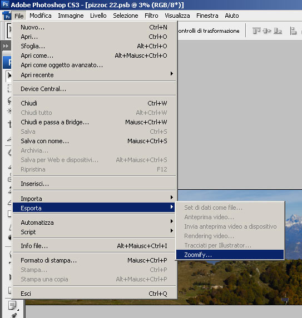Click the align vertical centers icon
The image size is (302, 318).
(x=267, y=31)
